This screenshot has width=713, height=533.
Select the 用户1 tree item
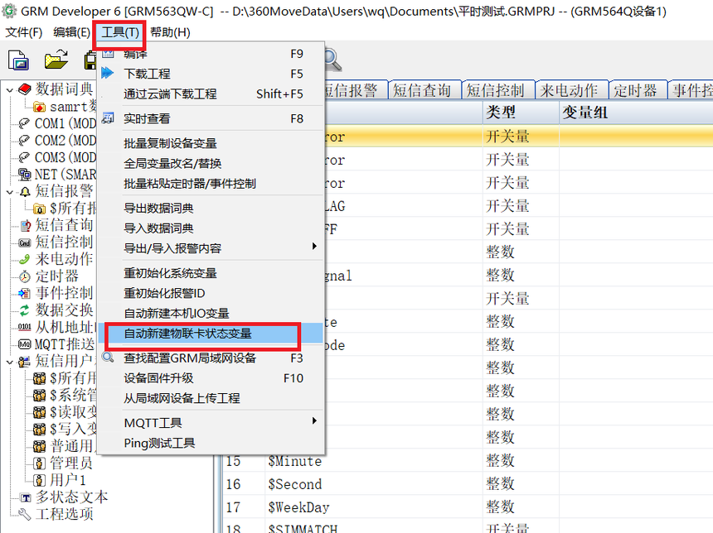[x=67, y=480]
